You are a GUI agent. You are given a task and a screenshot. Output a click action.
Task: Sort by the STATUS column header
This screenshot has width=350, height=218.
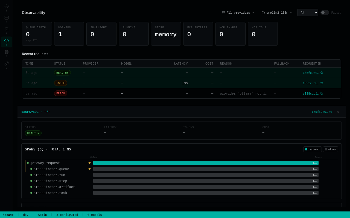tap(60, 63)
